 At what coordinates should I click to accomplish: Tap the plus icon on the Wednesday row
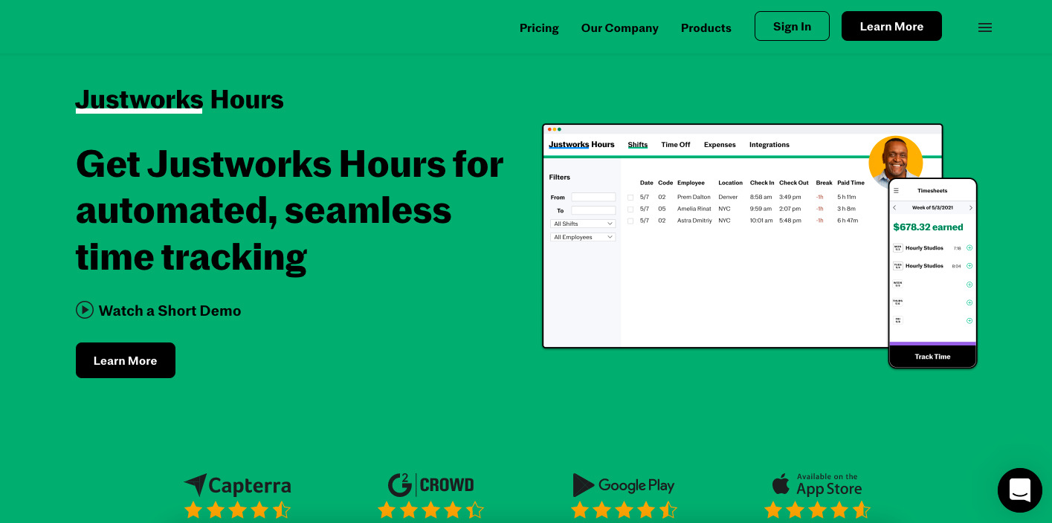click(969, 285)
